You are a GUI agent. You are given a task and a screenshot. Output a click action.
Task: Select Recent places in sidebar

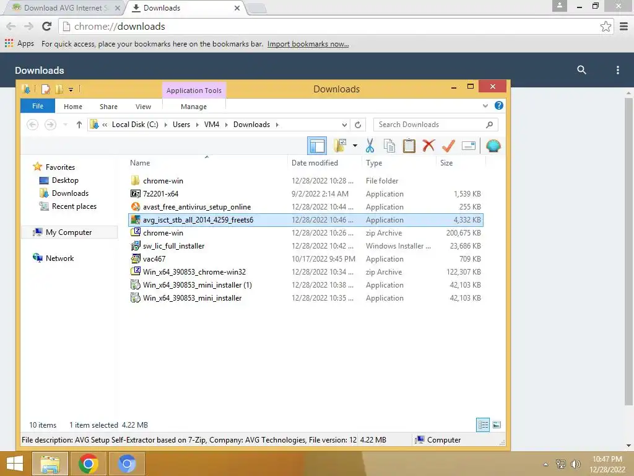pos(74,206)
